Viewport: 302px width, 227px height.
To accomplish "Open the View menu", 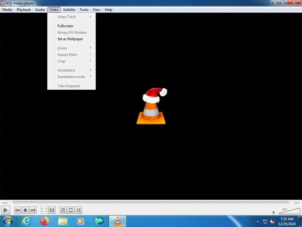I will pyautogui.click(x=96, y=10).
